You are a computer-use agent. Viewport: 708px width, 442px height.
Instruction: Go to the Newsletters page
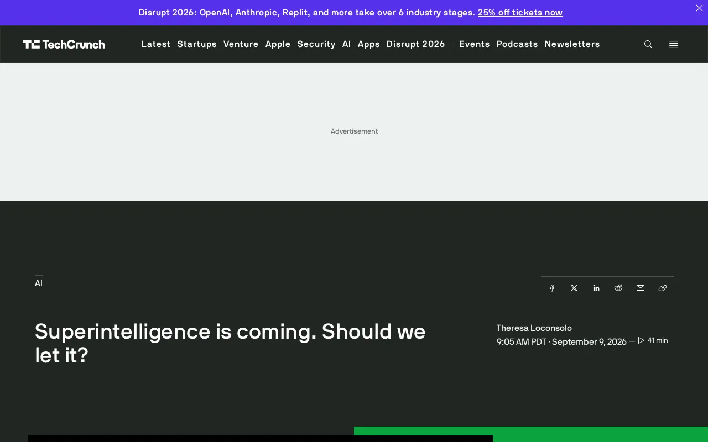572,44
